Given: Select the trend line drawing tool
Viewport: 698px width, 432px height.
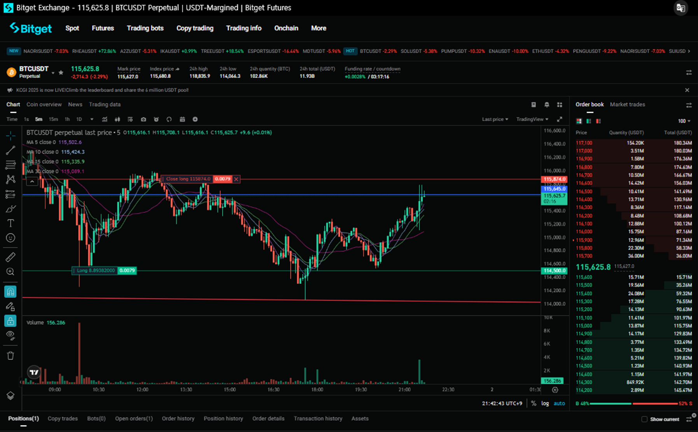Looking at the screenshot, I should (10, 150).
